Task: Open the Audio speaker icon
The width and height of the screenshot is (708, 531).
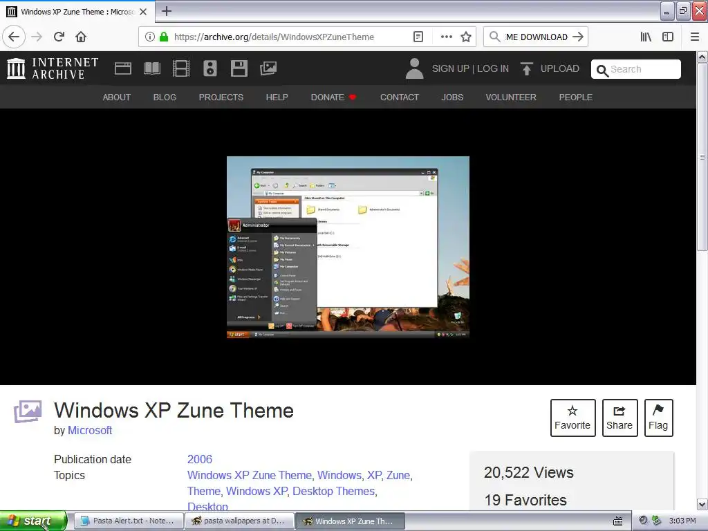Action: coord(210,68)
